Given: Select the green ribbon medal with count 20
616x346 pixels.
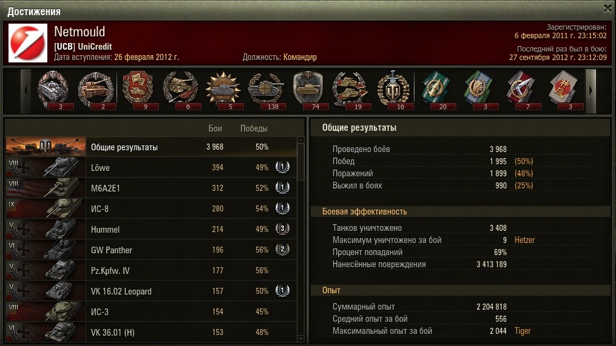Looking at the screenshot, I should [436, 90].
